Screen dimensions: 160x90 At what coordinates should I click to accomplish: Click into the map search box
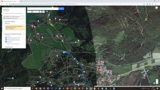click(43, 9)
